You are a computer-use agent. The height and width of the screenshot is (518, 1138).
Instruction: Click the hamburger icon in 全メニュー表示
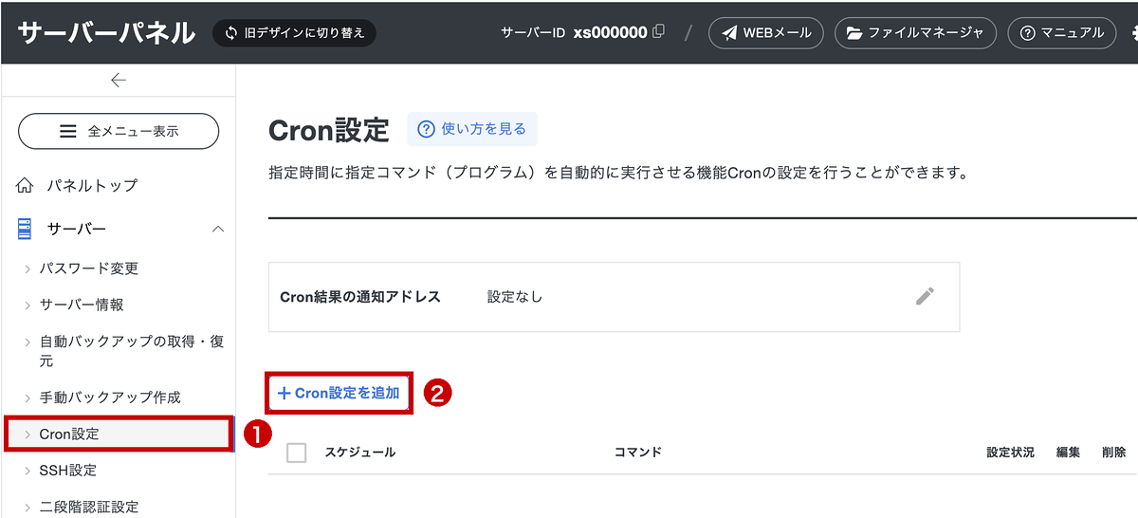coord(68,132)
